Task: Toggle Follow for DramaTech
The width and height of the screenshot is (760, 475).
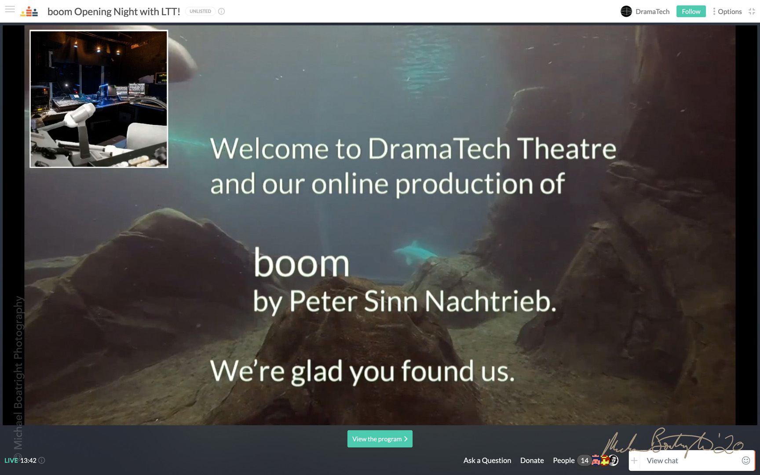Action: 691,11
